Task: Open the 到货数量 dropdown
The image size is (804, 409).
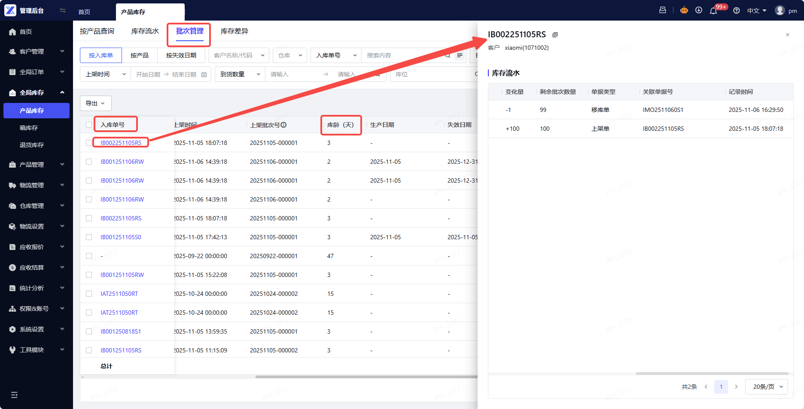Action: pos(240,74)
